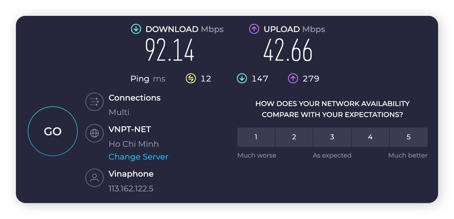Click the yellow idle ping icon

tap(191, 79)
